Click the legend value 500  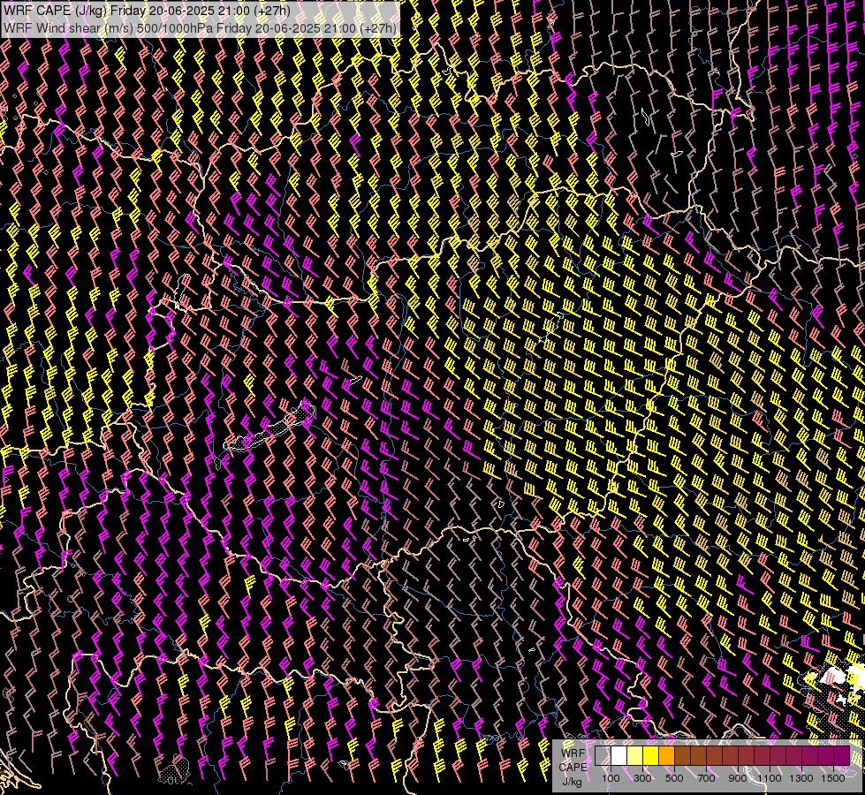point(674,778)
